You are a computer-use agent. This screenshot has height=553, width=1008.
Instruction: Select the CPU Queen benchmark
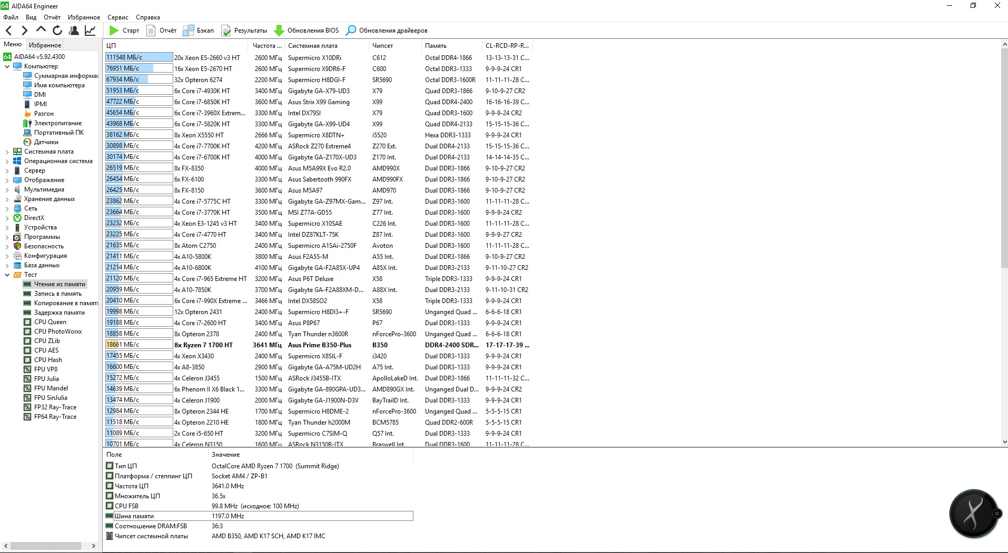click(45, 322)
